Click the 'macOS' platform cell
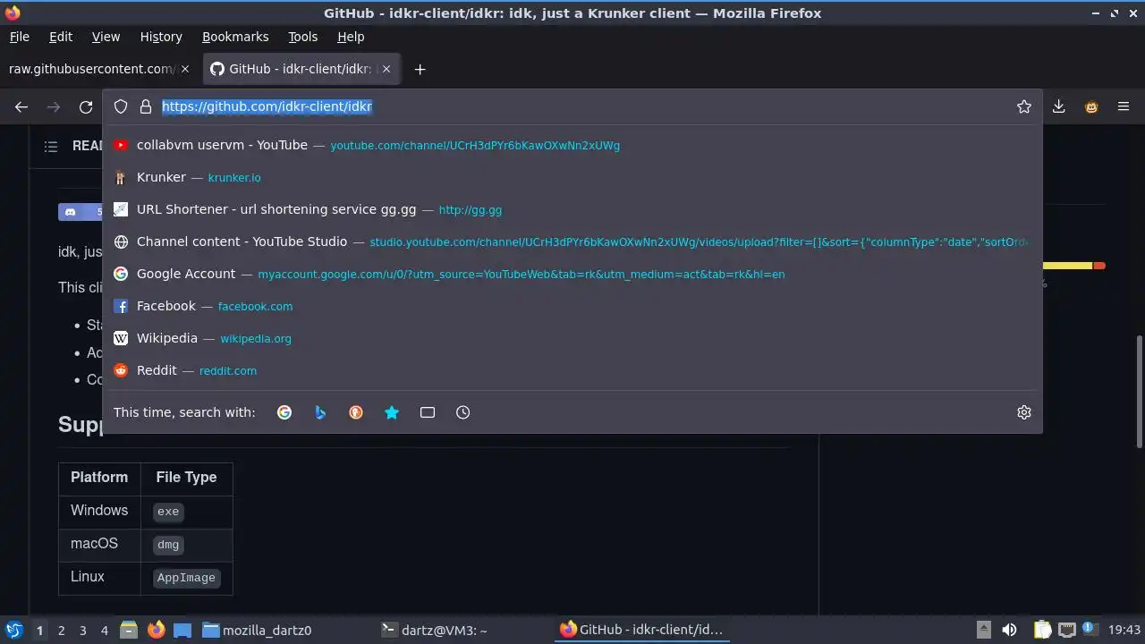This screenshot has width=1145, height=644. pyautogui.click(x=99, y=544)
